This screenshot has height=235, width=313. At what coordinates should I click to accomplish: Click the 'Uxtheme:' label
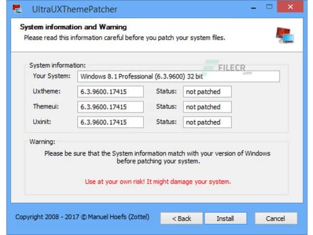pos(46,91)
